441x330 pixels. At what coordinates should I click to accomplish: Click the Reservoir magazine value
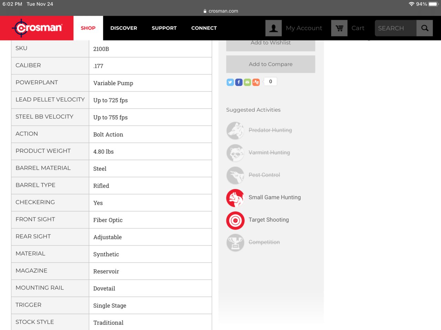pos(106,272)
